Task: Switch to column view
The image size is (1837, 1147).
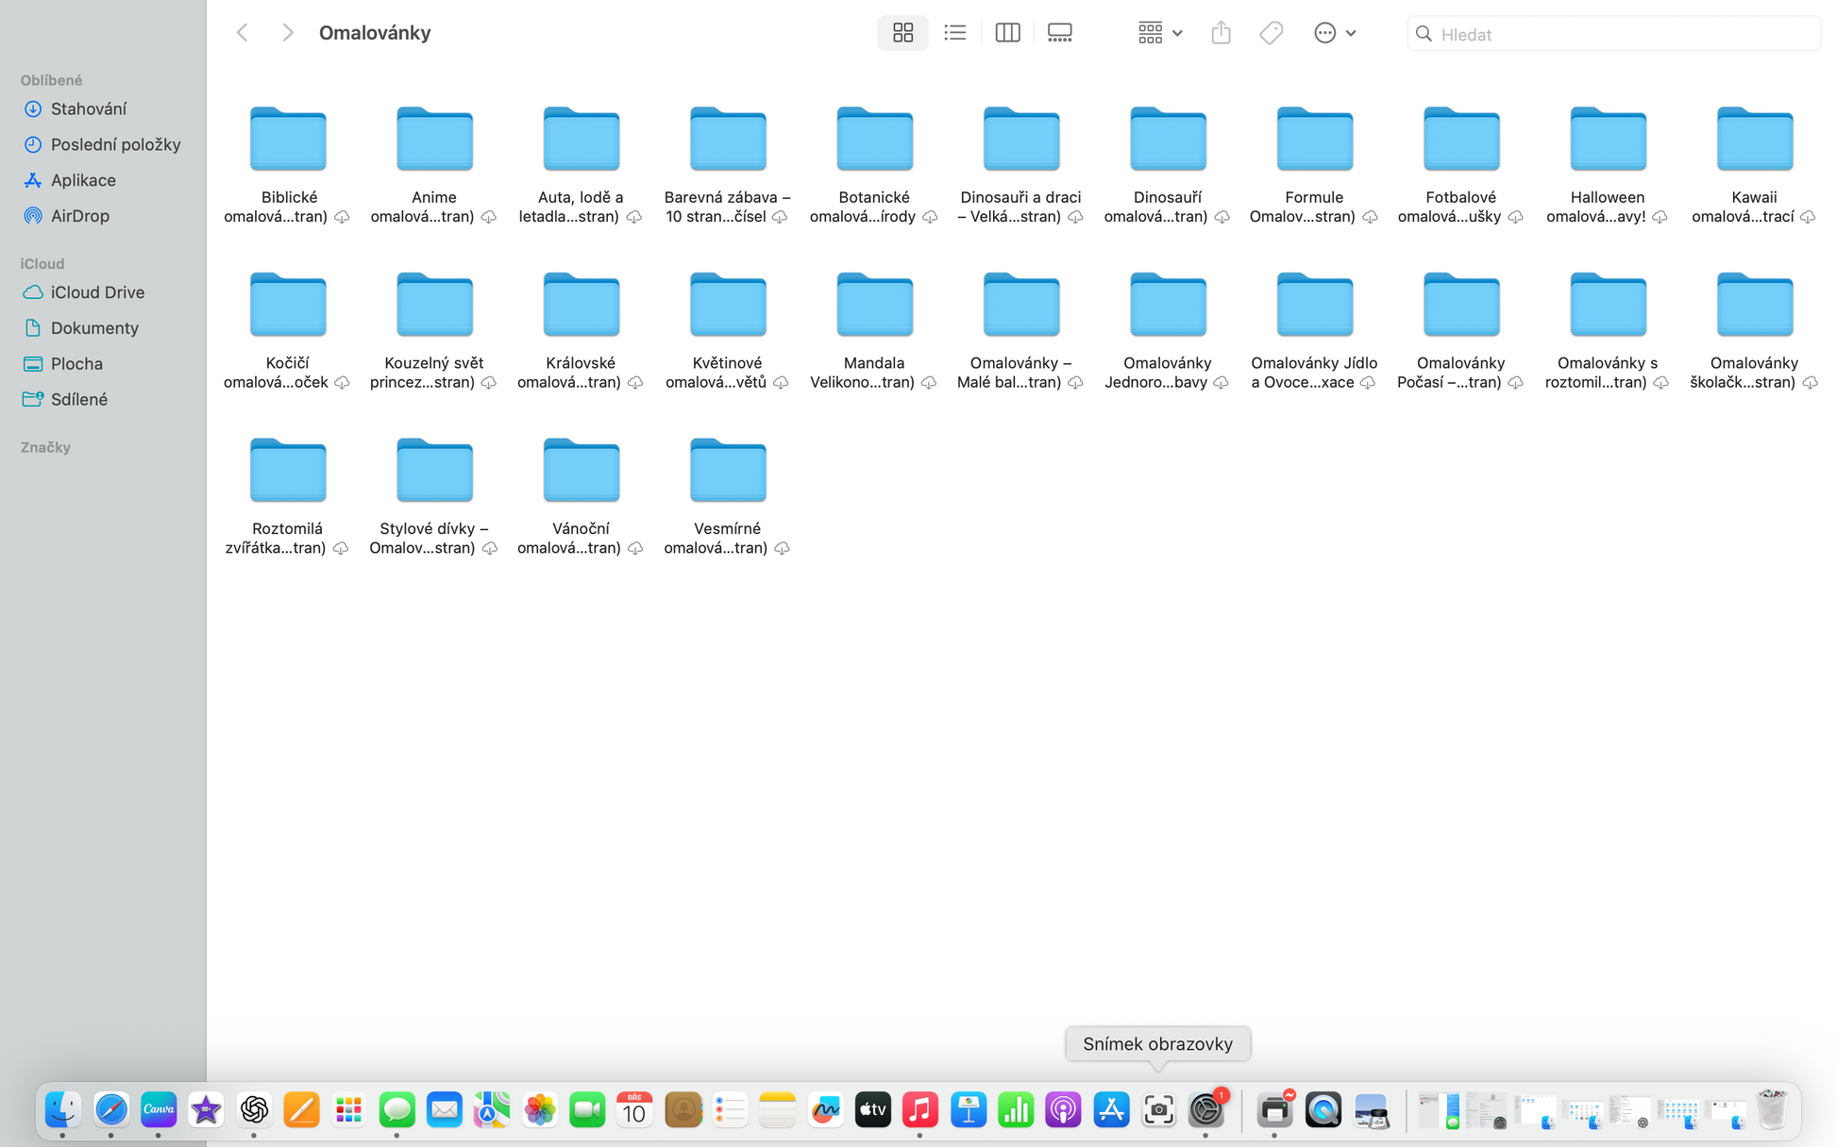Action: pos(1007,33)
